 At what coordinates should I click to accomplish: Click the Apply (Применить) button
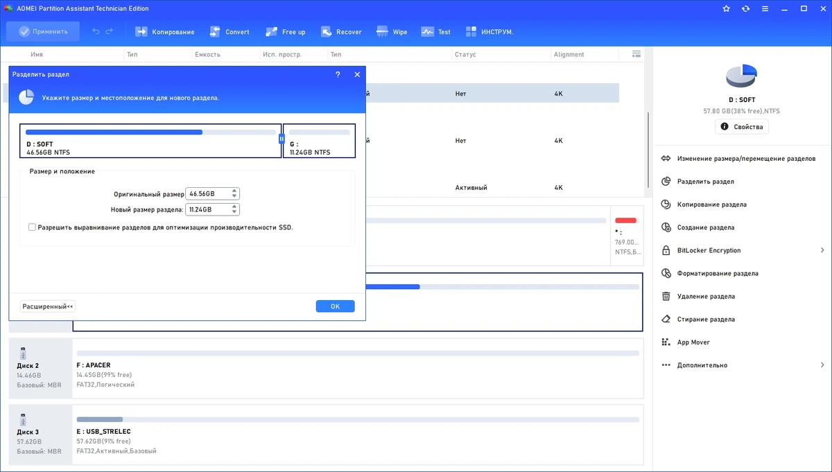click(x=43, y=31)
